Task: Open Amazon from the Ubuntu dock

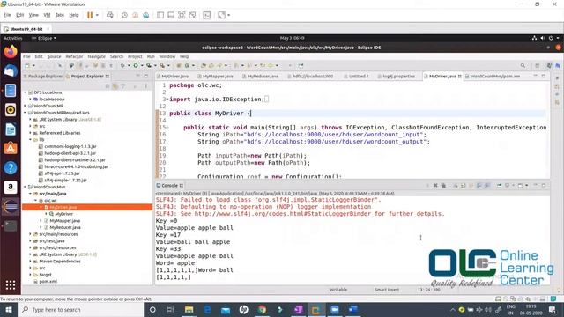Action: tap(11, 188)
